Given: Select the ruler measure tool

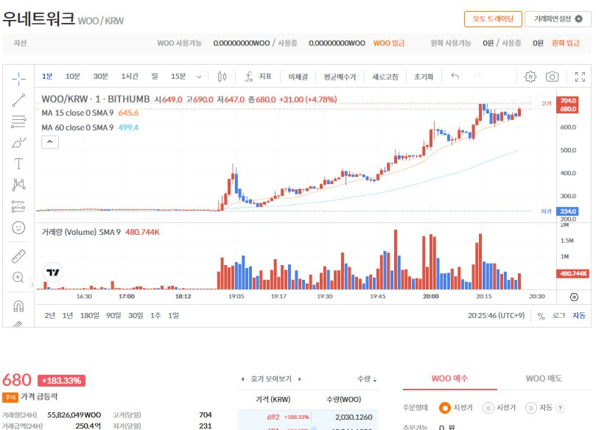Looking at the screenshot, I should pyautogui.click(x=18, y=256).
